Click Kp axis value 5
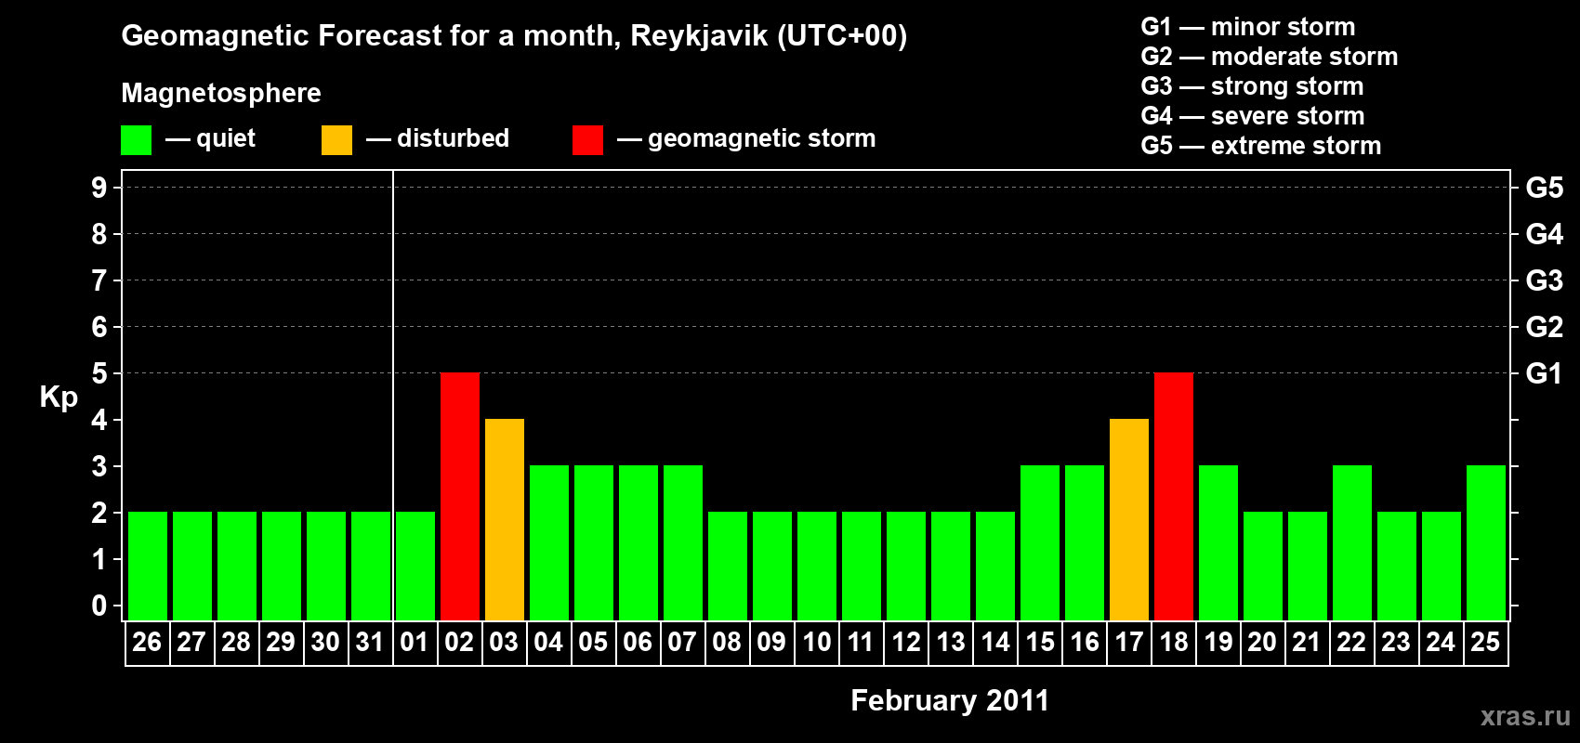Screen dimensions: 1580x743 (x=99, y=373)
